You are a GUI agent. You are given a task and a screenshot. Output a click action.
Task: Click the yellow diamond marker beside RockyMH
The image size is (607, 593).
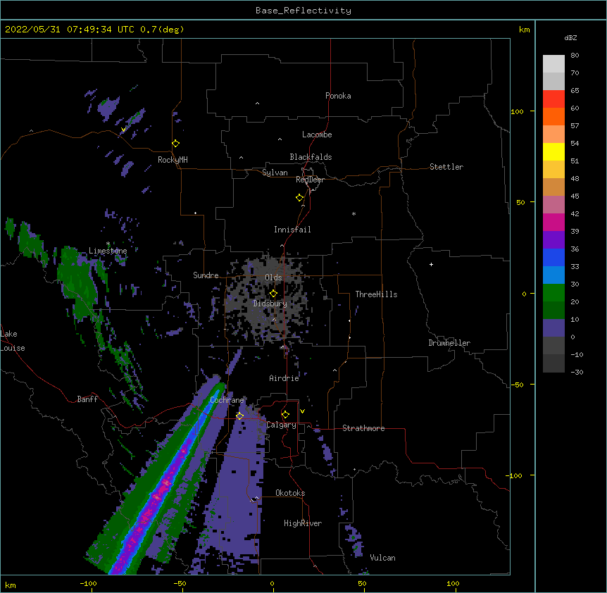176,144
